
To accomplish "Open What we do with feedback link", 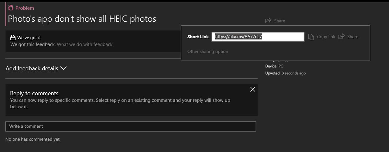I will [85, 44].
